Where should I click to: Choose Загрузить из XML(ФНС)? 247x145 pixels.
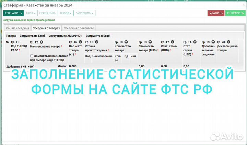(x=65, y=36)
